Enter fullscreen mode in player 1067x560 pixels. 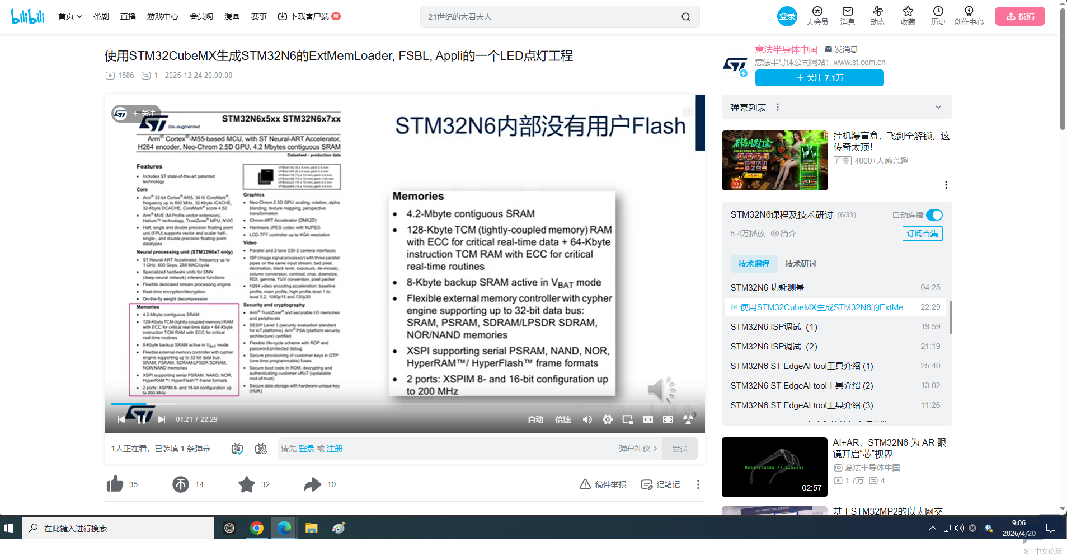(x=668, y=419)
